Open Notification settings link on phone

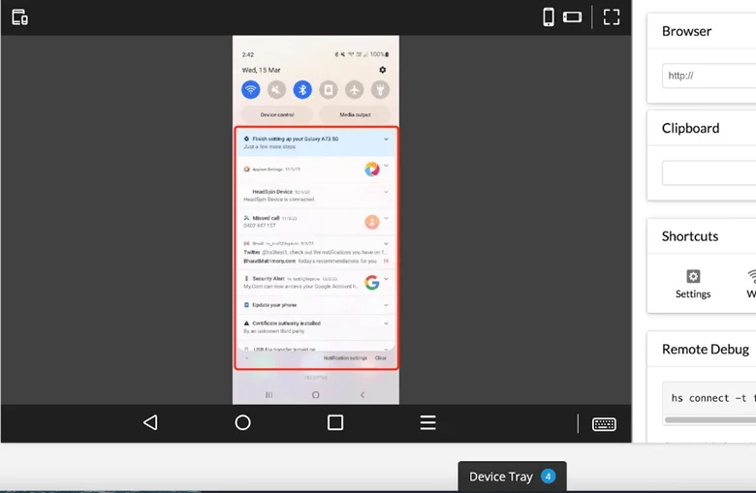pyautogui.click(x=345, y=358)
